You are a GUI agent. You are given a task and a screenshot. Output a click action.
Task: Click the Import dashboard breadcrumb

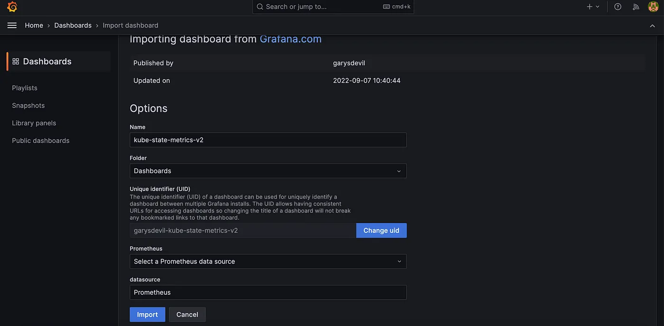[130, 26]
